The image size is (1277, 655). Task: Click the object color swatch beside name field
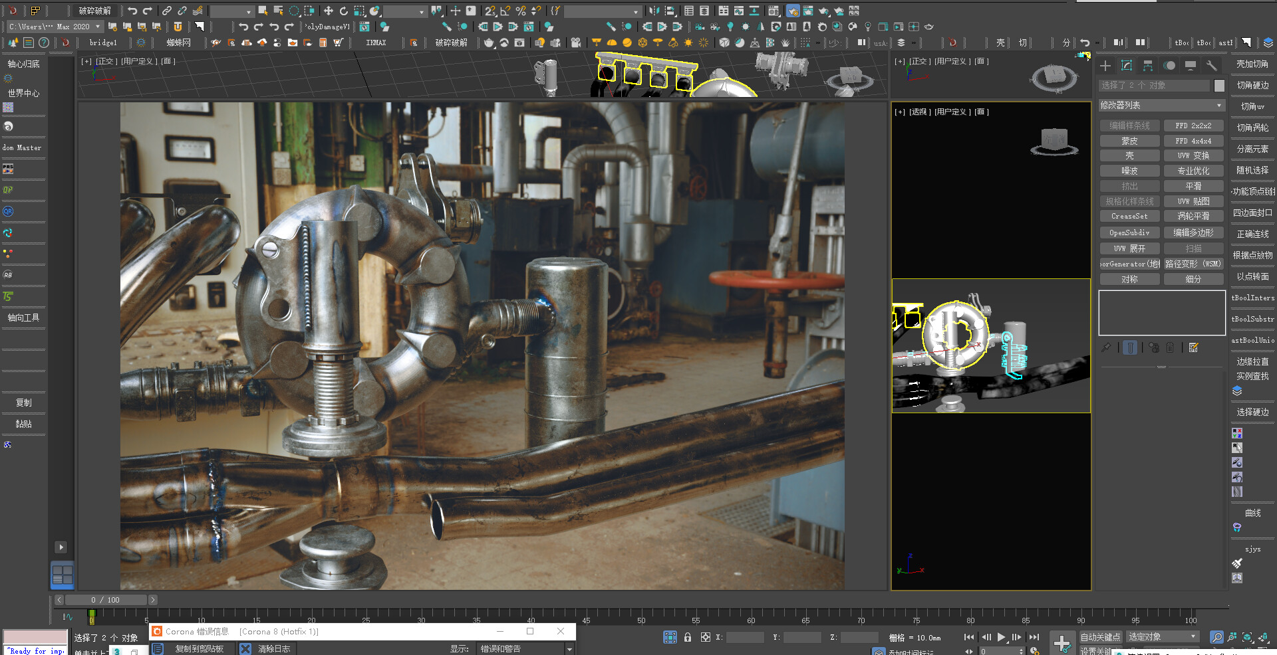[1219, 86]
